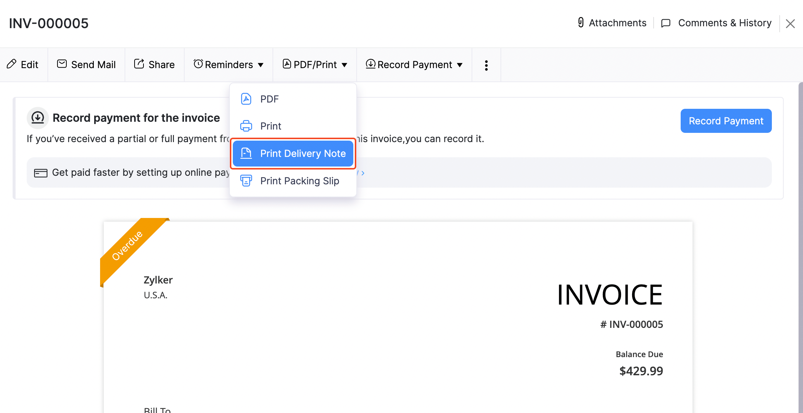This screenshot has width=803, height=413.
Task: Click the card icon next to online payments text
Action: (41, 172)
